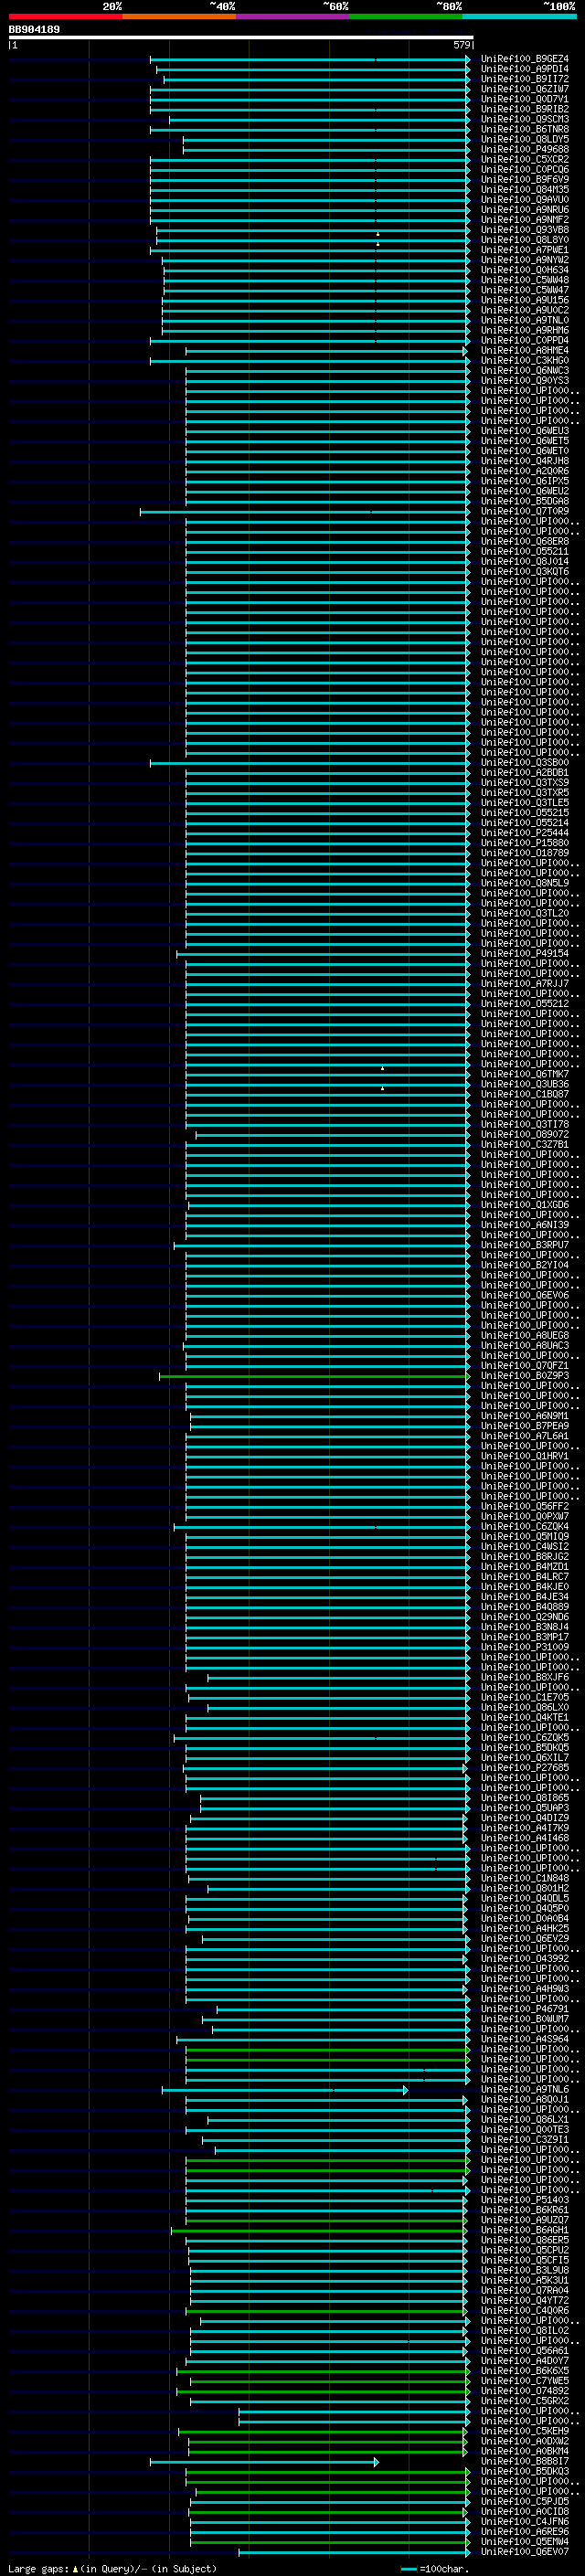Select label UniRef100_Q3UB36
The height and width of the screenshot is (2576, 585).
click(525, 1084)
